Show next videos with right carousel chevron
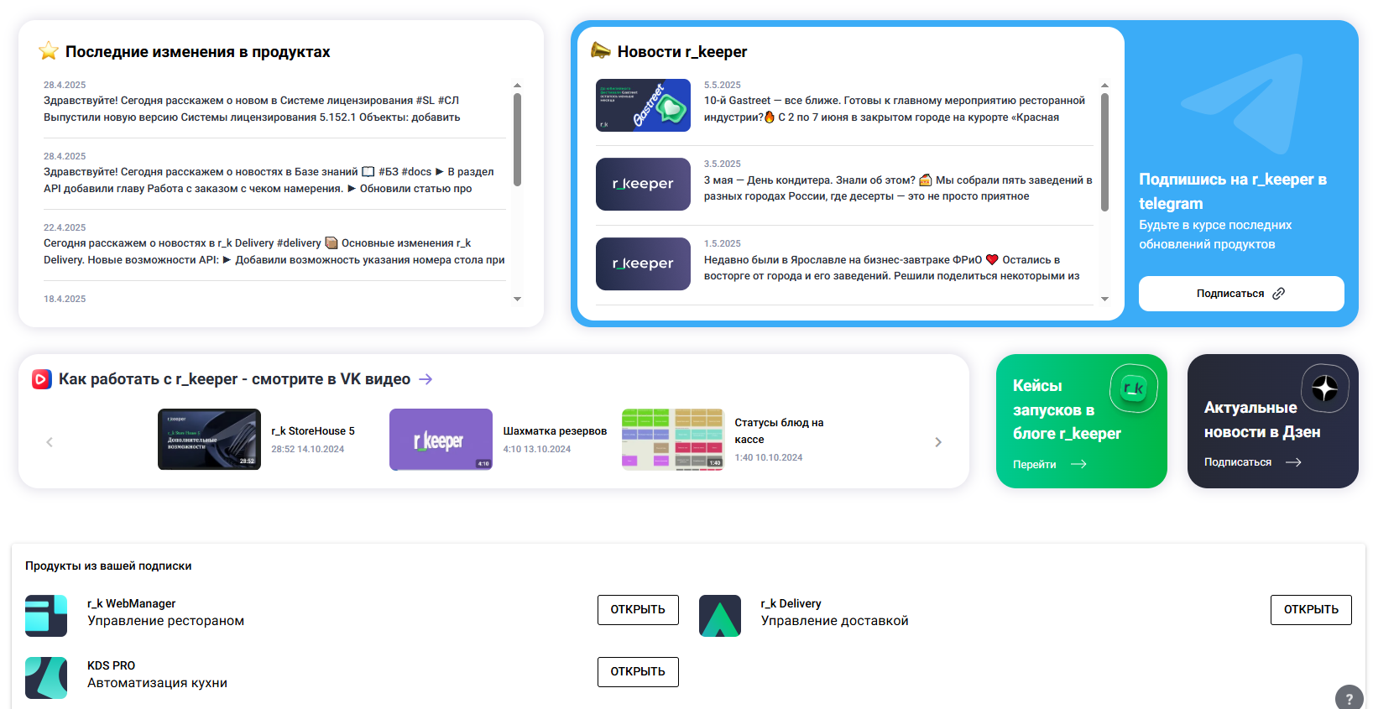The width and height of the screenshot is (1373, 709). click(x=938, y=442)
